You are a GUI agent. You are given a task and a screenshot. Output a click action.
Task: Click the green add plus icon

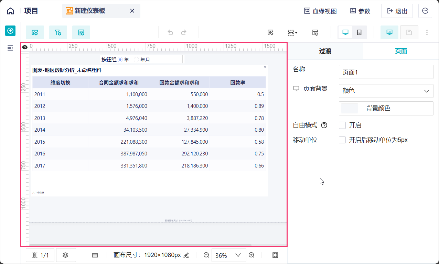click(x=10, y=31)
